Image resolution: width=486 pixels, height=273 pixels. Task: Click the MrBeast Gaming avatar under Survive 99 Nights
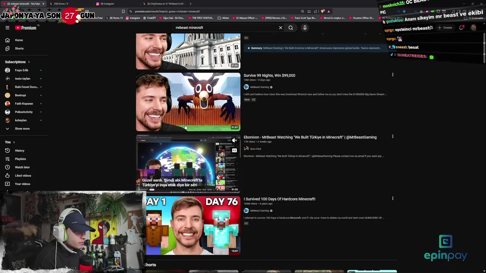coord(246,87)
